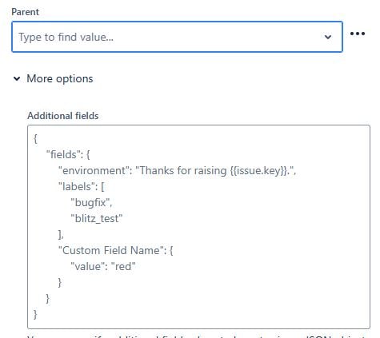This screenshot has width=380, height=338.
Task: Click the "Custom Field Name" key
Action: pos(111,250)
